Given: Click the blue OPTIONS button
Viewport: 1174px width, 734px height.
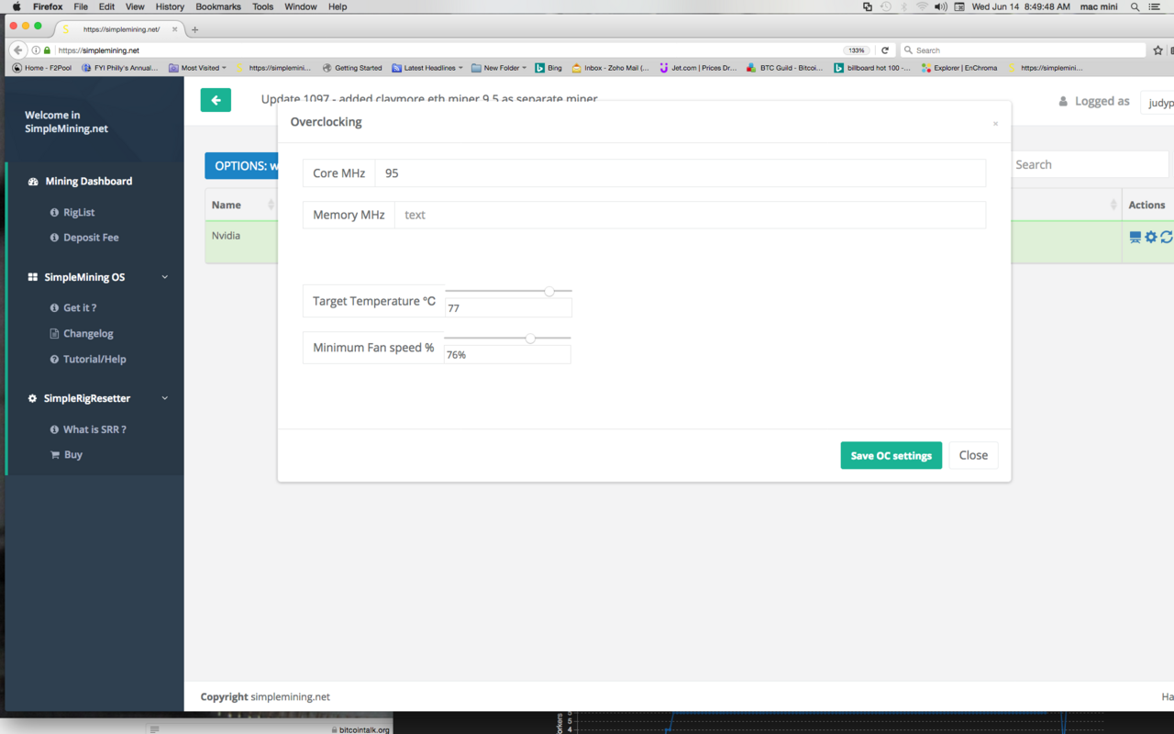Looking at the screenshot, I should (x=242, y=166).
